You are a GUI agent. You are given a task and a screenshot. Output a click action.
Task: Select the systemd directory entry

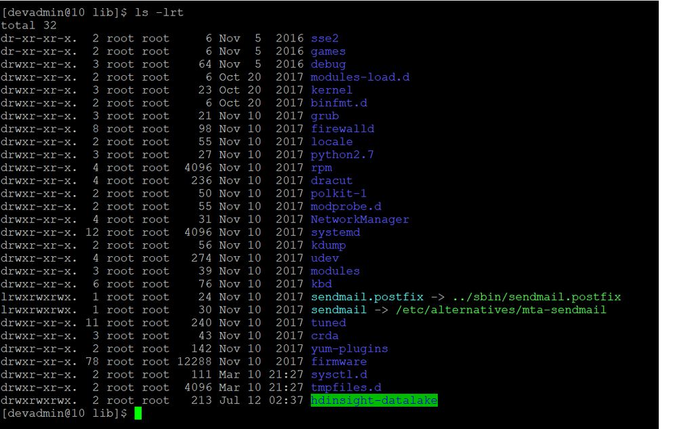pos(335,232)
